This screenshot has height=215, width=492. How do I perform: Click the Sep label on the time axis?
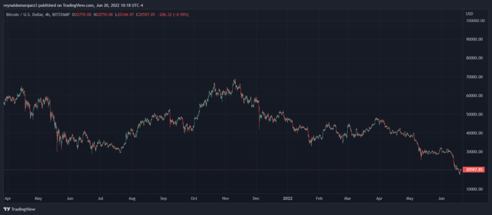pos(164,198)
